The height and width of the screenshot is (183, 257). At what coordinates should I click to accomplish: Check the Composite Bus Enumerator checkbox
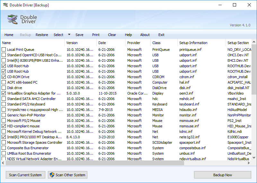click(x=4, y=148)
